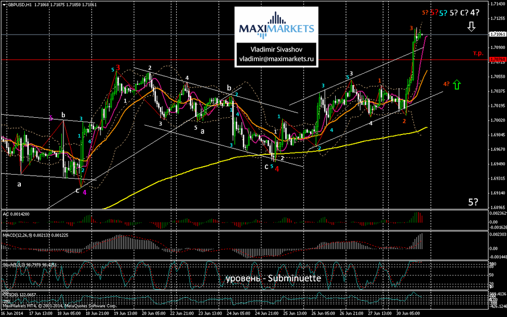Click the small triangle beside GBPUSD,H1 title
This screenshot has height=317, width=507.
click(x=4, y=5)
